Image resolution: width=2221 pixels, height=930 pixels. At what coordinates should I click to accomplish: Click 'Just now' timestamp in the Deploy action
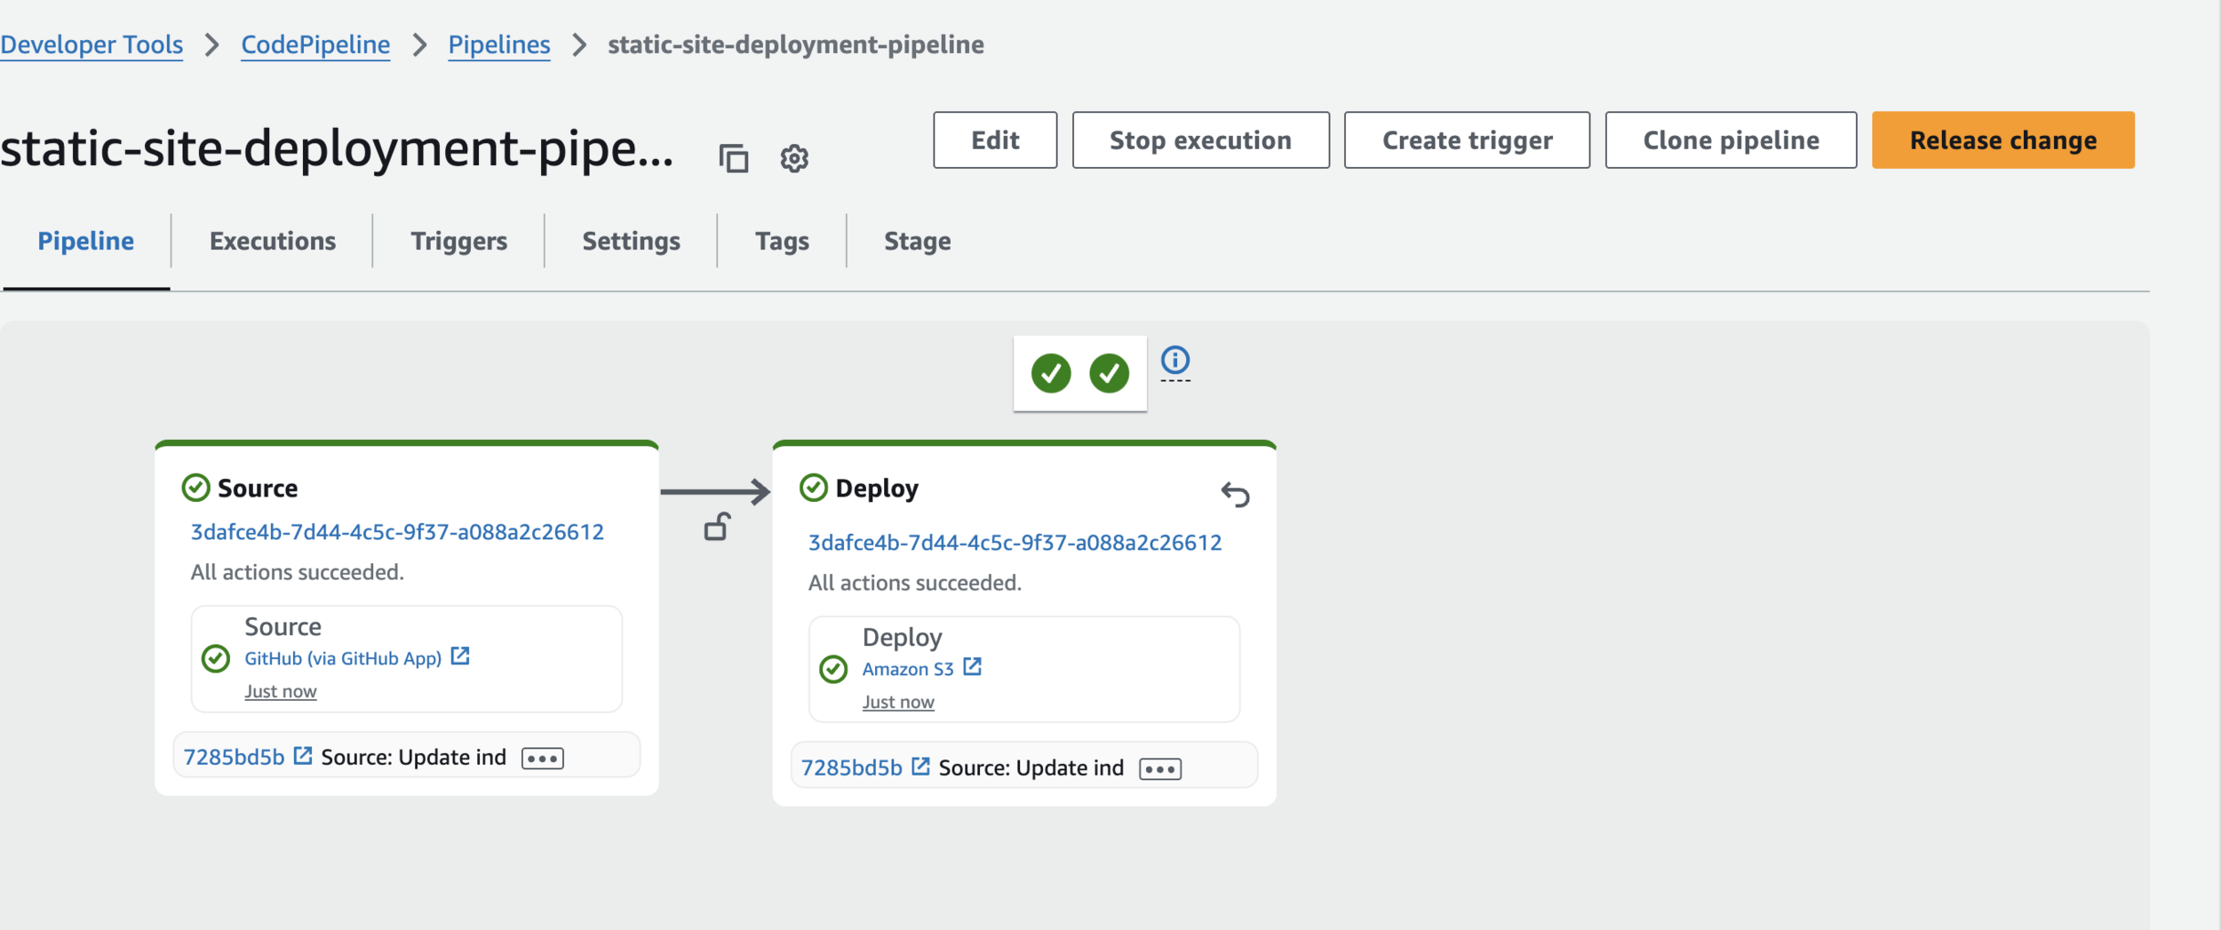(x=898, y=702)
